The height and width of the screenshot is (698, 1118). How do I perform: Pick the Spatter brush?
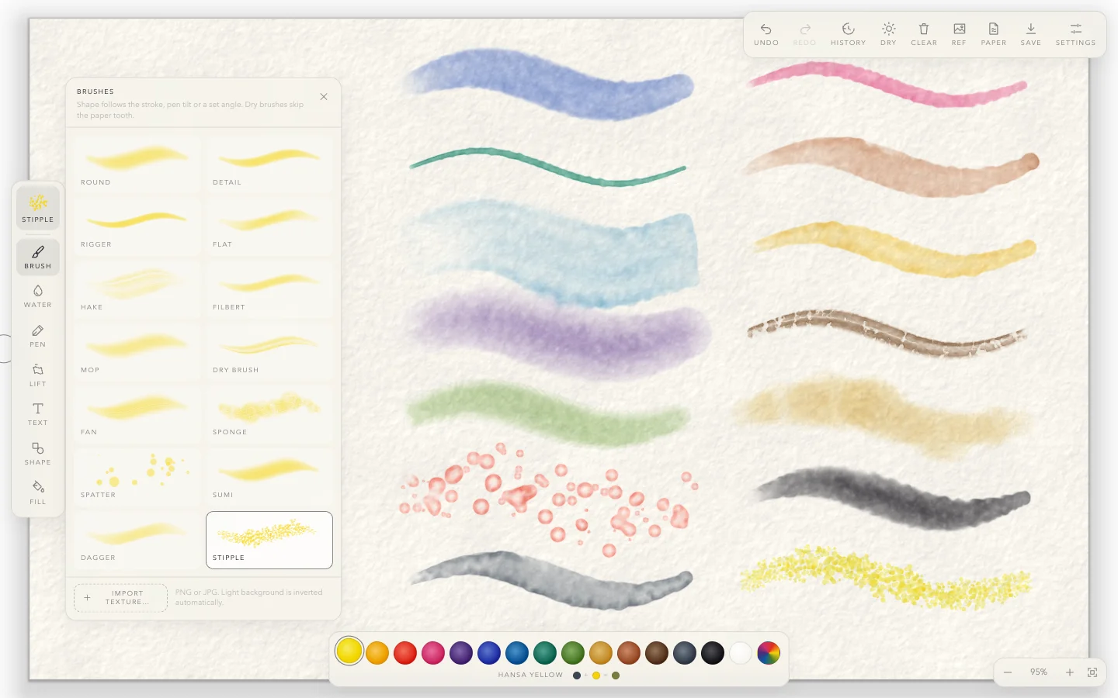(137, 476)
